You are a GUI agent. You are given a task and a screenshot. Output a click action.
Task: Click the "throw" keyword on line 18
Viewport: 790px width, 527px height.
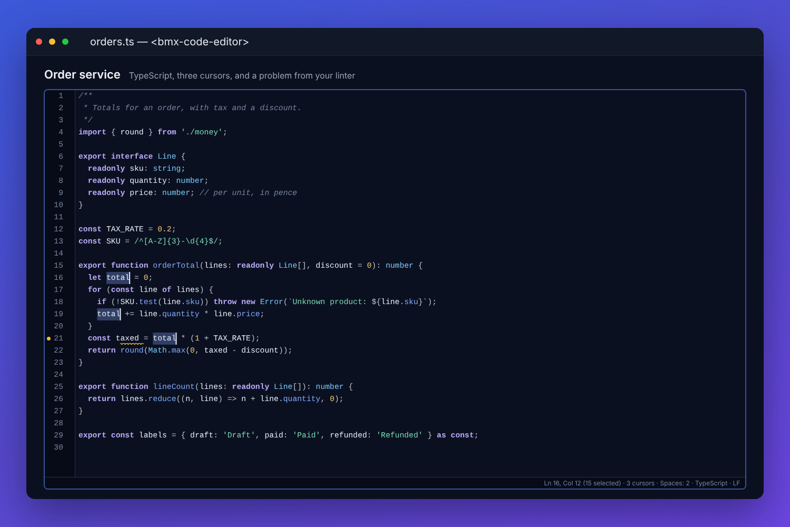(x=225, y=302)
